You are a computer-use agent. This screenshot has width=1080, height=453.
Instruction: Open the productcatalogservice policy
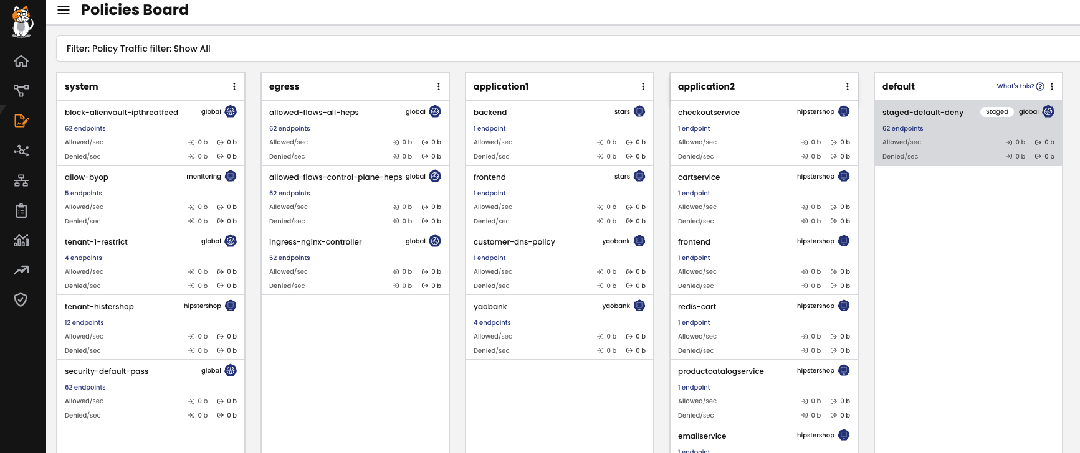(721, 371)
